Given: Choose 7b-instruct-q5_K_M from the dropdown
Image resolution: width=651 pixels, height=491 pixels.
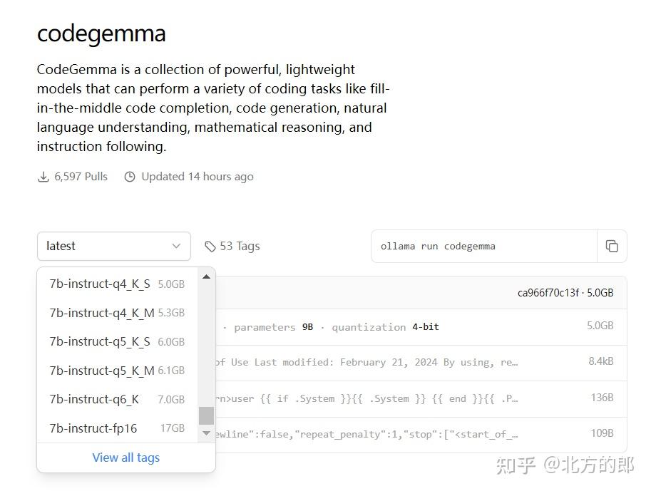Looking at the screenshot, I should pyautogui.click(x=100, y=371).
